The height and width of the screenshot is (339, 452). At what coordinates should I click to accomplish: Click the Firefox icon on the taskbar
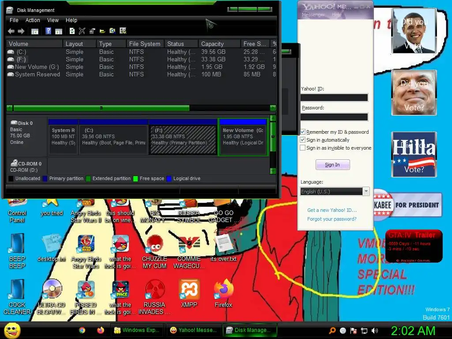tap(100, 330)
